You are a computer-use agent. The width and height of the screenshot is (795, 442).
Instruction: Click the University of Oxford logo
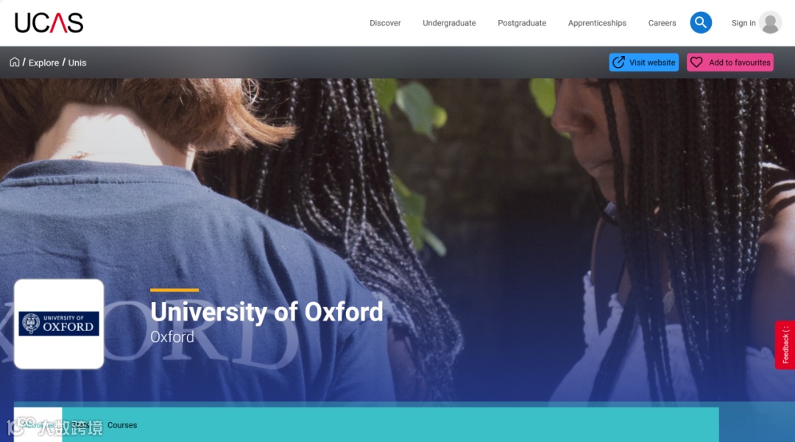59,323
